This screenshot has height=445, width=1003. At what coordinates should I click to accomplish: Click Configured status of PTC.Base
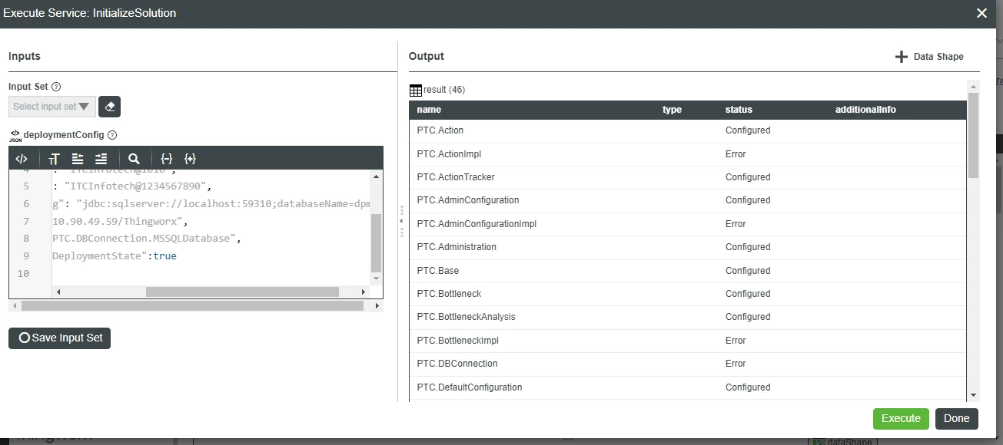[x=748, y=271]
